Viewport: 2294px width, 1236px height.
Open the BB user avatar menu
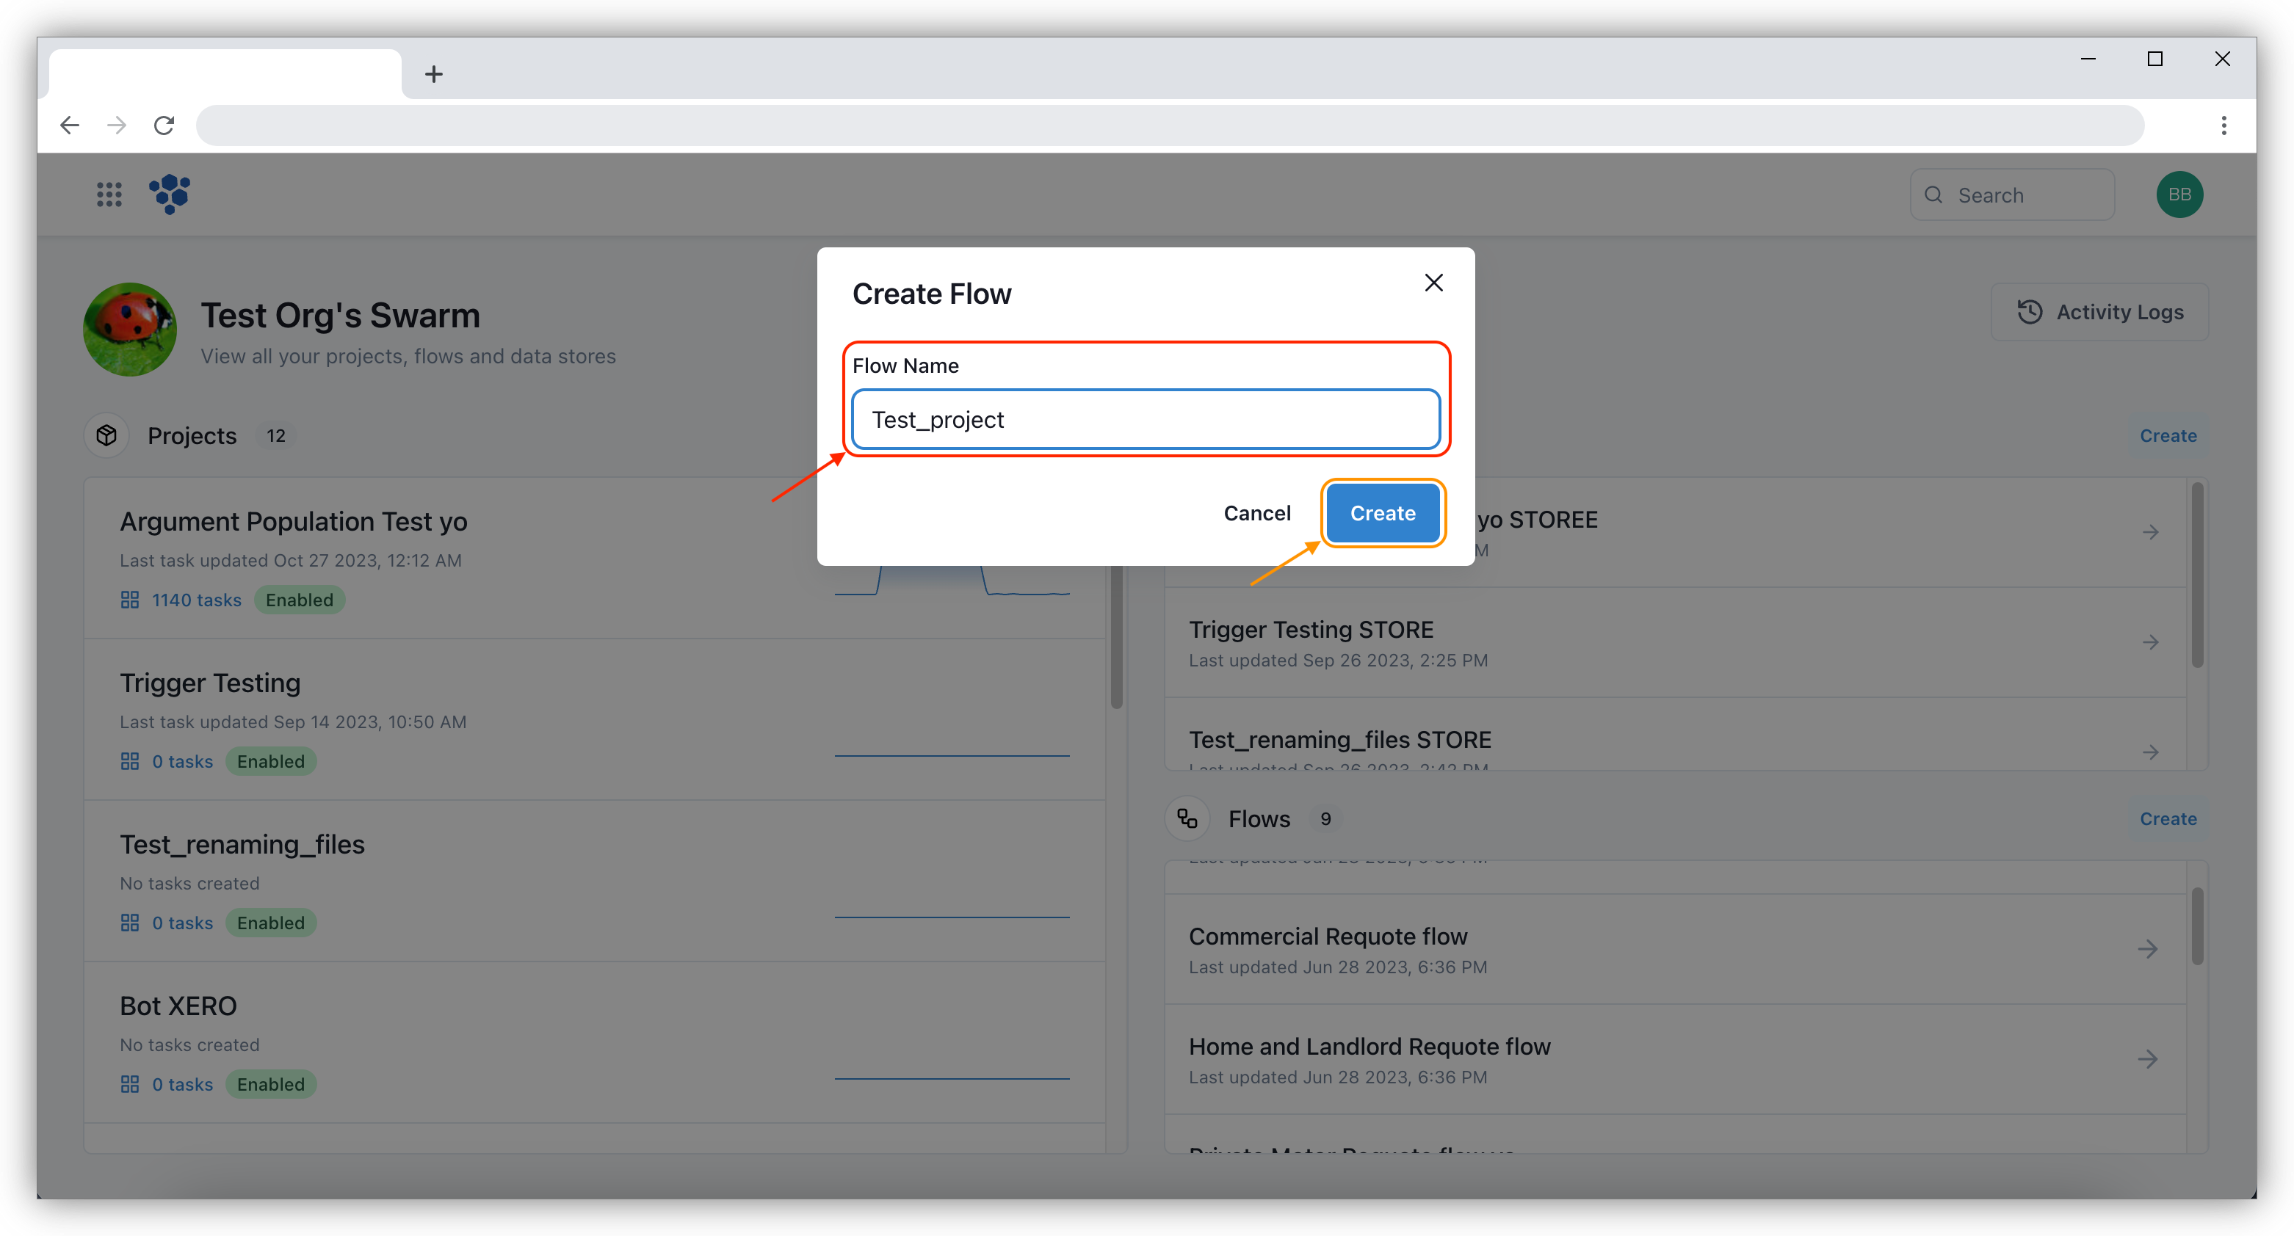coord(2179,194)
